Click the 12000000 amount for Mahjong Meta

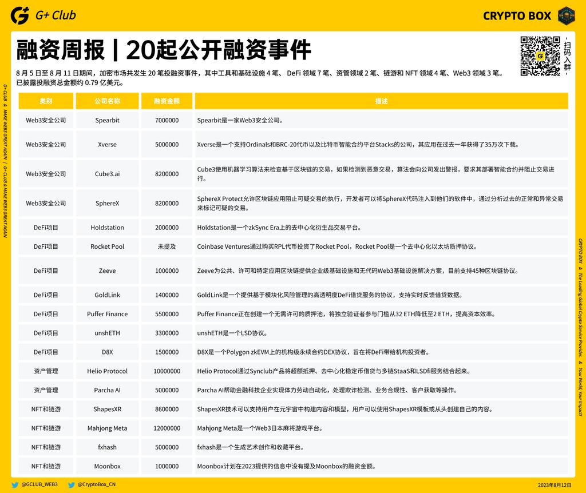[167, 428]
